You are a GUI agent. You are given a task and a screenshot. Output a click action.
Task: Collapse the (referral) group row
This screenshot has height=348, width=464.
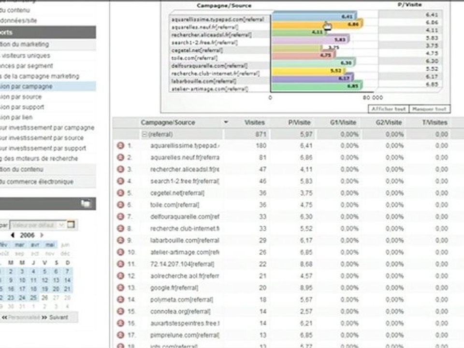[145, 134]
